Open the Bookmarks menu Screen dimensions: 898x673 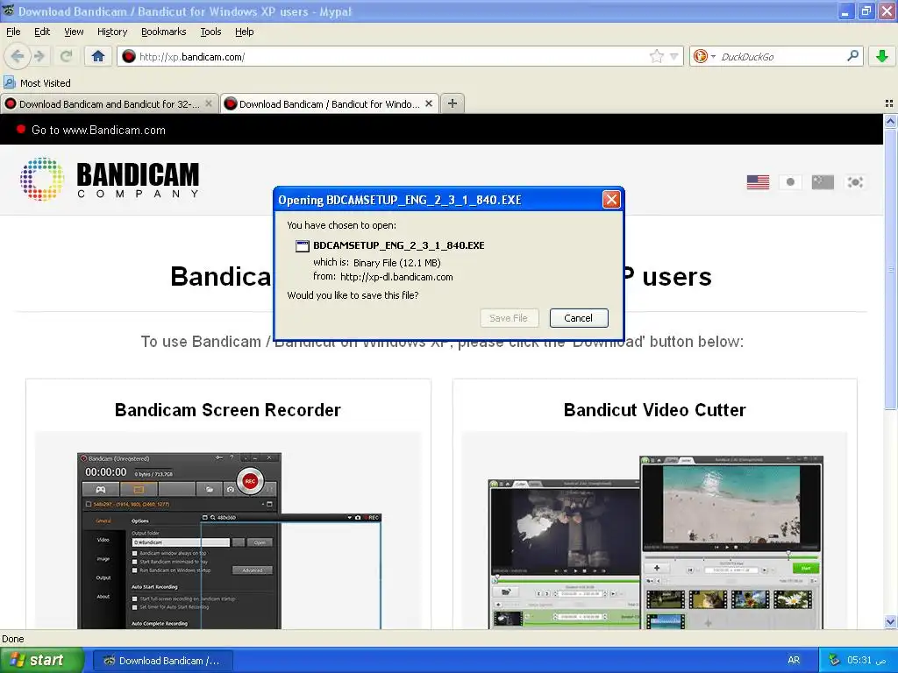[x=163, y=32]
